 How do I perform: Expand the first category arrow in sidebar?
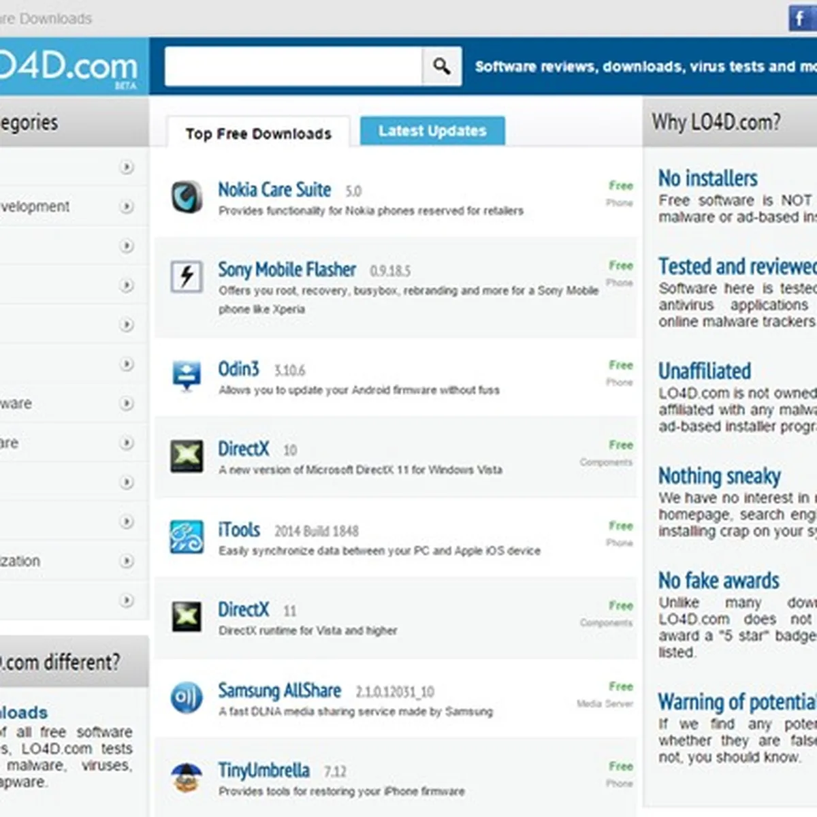[127, 167]
